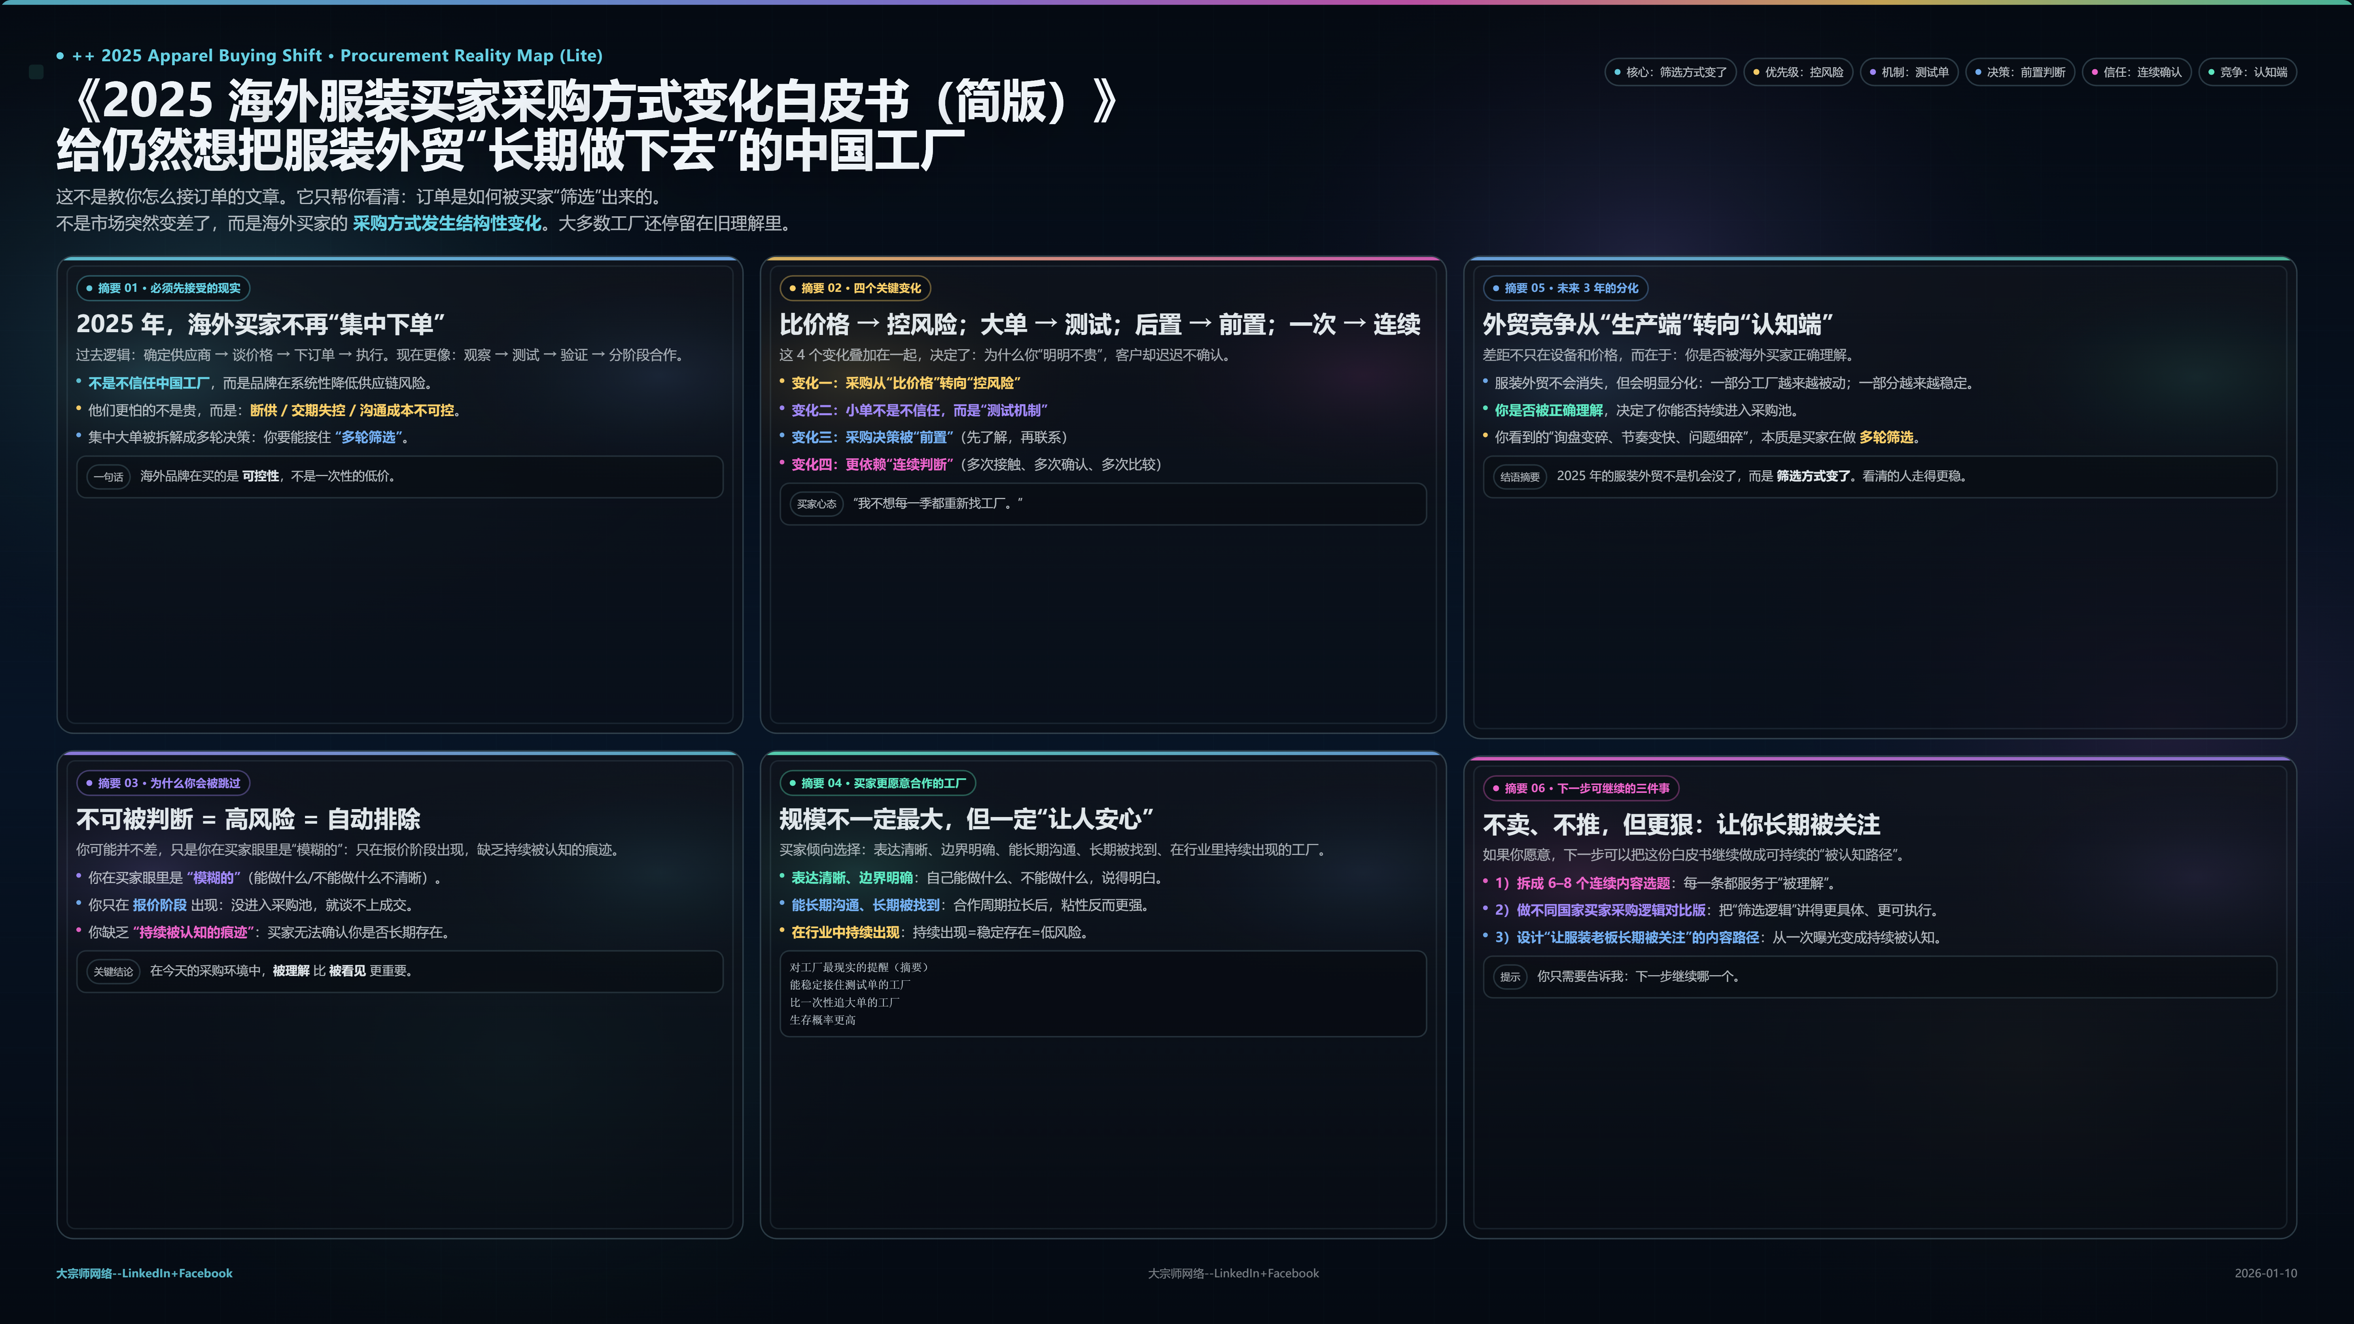The image size is (2354, 1324).
Task: Click the '摘要 04 · 买家更愿意合作的工厂' badge
Action: click(x=877, y=783)
